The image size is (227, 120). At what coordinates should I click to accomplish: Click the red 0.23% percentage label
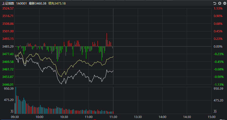tap(218, 39)
